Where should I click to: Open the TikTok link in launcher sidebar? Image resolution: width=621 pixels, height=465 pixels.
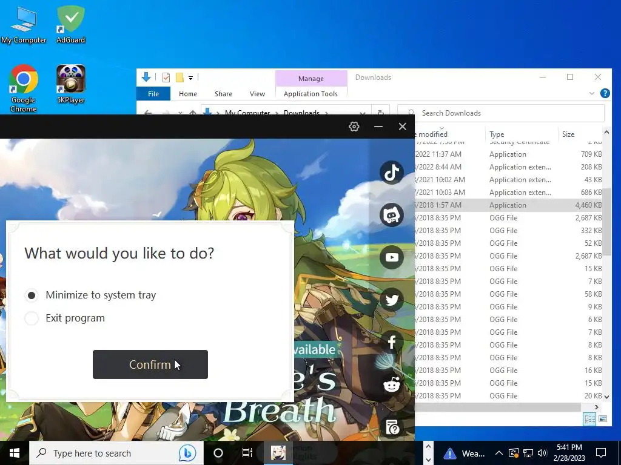392,173
